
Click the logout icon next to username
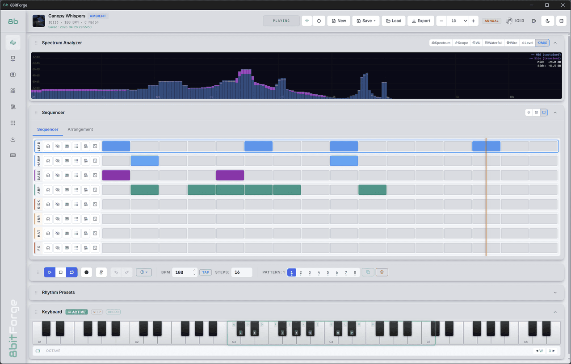(x=534, y=21)
